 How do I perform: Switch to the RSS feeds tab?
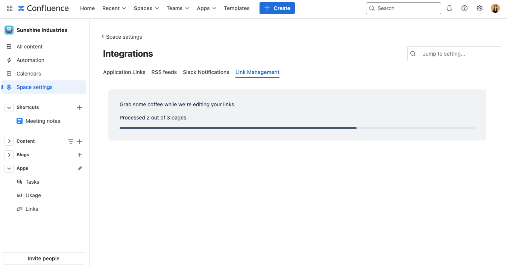pos(164,72)
